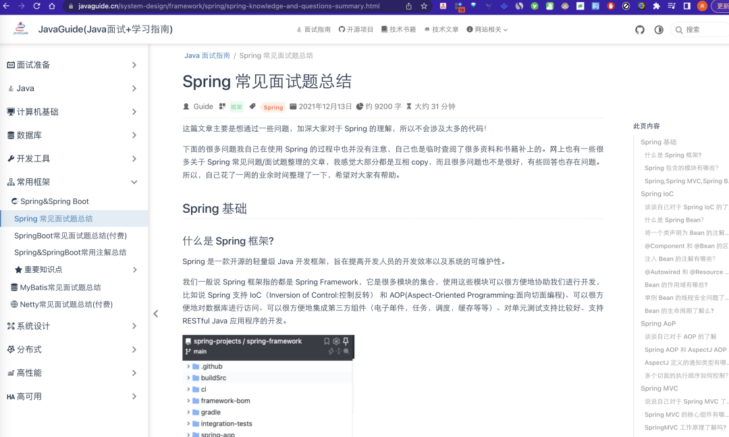
Task: Click the browser address bar URL
Action: (x=229, y=6)
